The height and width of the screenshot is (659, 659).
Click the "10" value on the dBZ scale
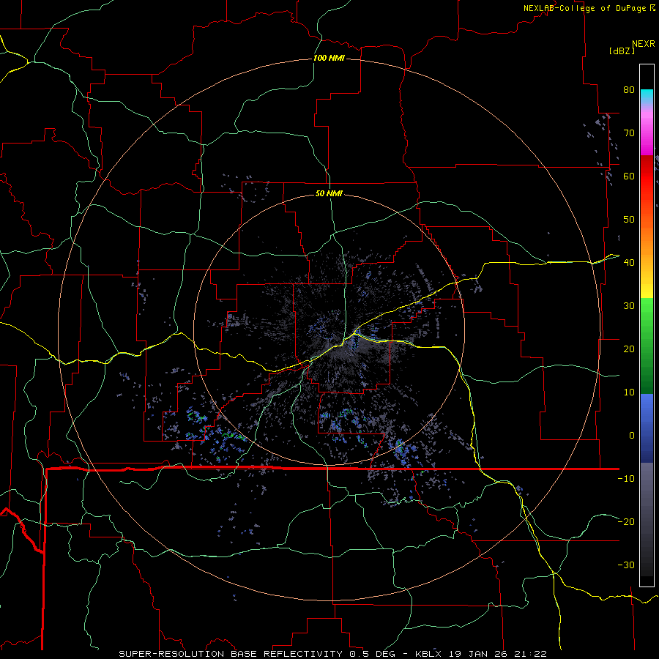(x=629, y=392)
